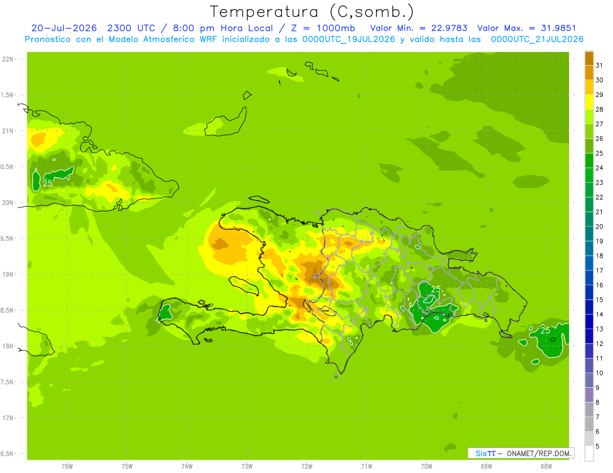Image resolution: width=613 pixels, height=473 pixels.
Task: Click the '18N' latitude axis label
Action: [8, 346]
